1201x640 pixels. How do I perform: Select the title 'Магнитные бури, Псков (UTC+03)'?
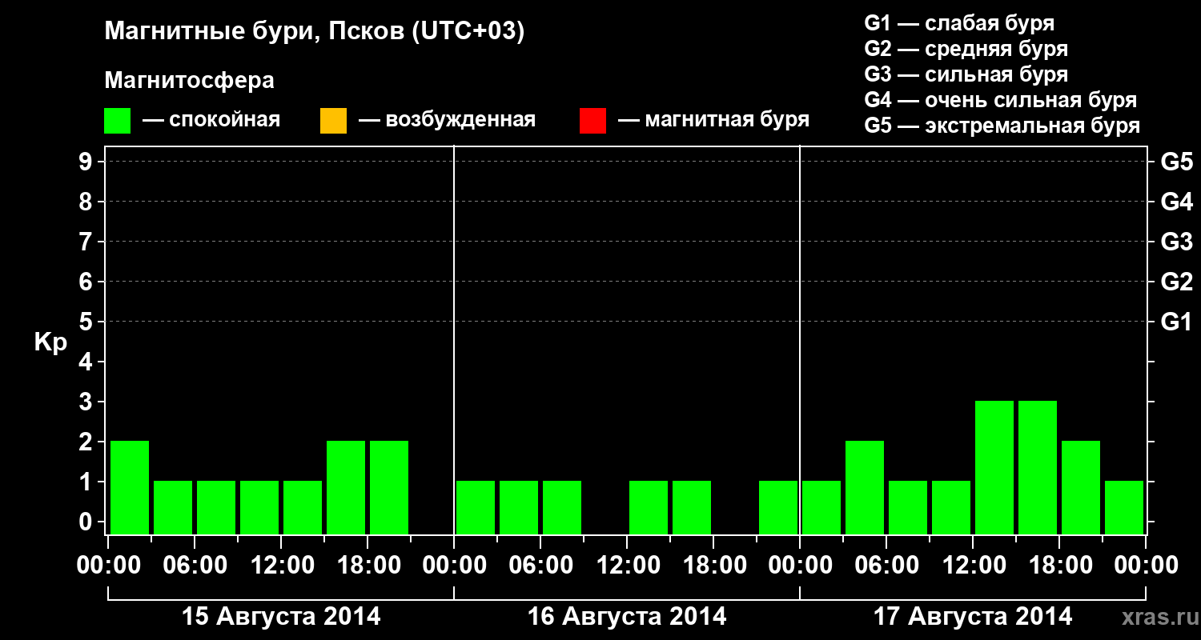click(315, 32)
